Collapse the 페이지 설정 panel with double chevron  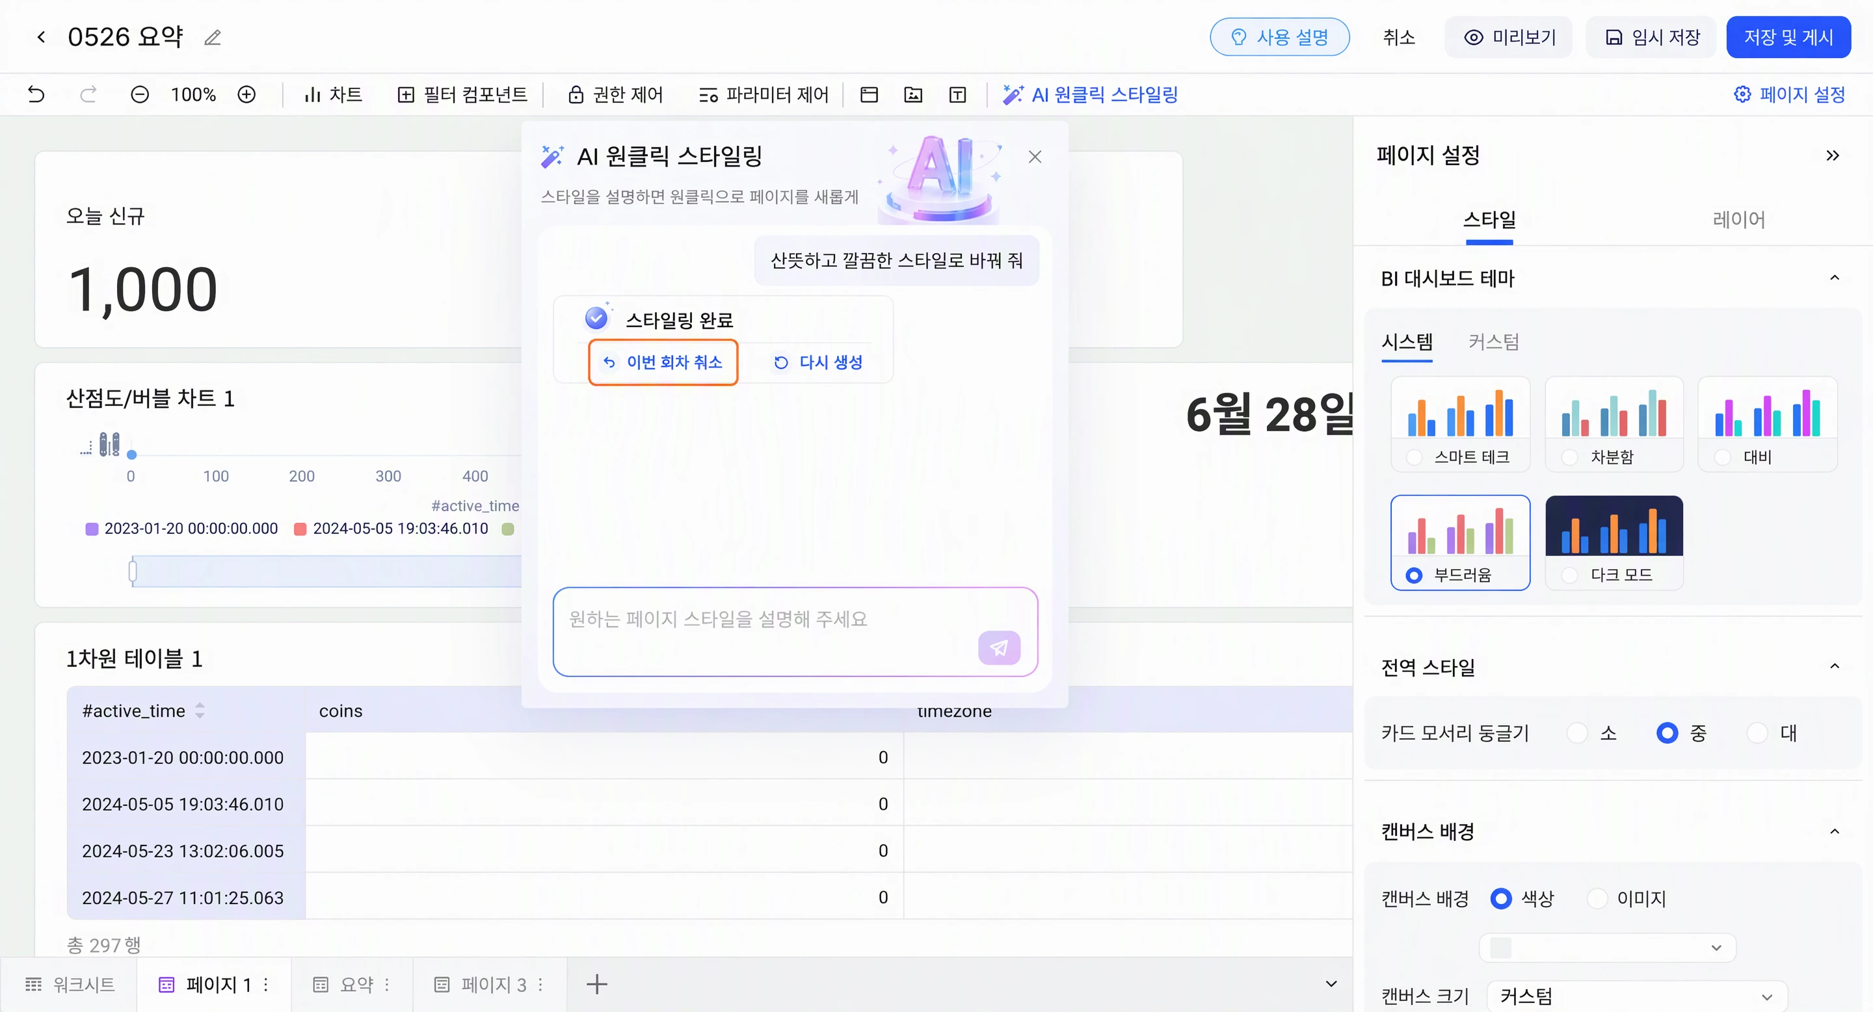1832,155
